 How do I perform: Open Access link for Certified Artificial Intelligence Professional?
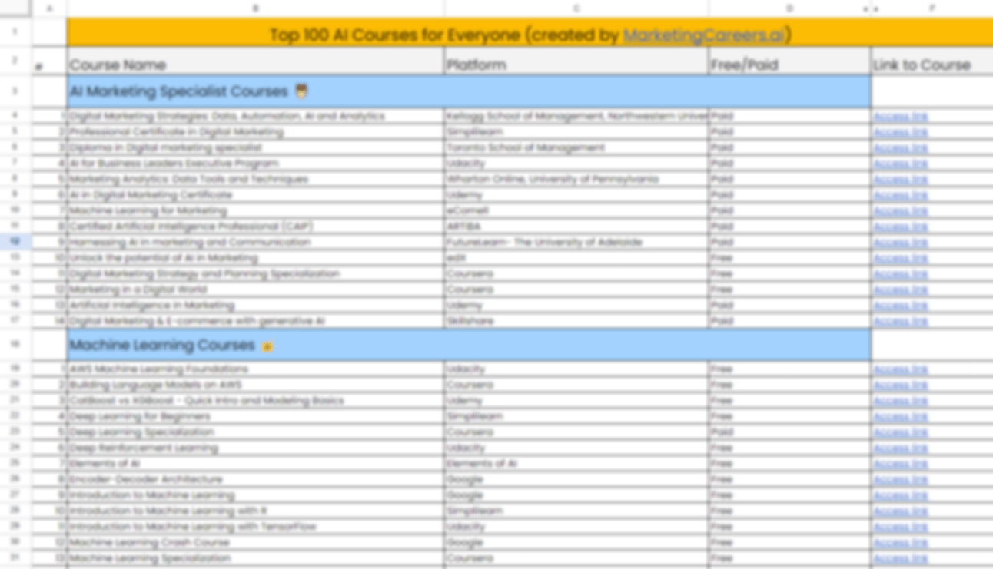(900, 227)
